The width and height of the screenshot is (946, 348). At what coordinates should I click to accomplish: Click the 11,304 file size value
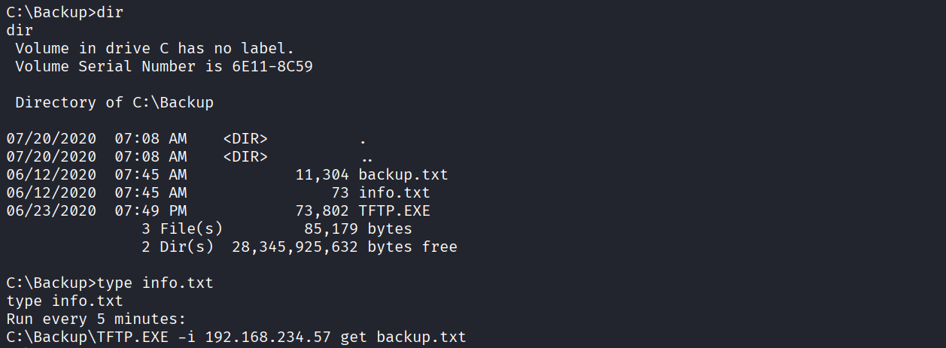pos(323,175)
